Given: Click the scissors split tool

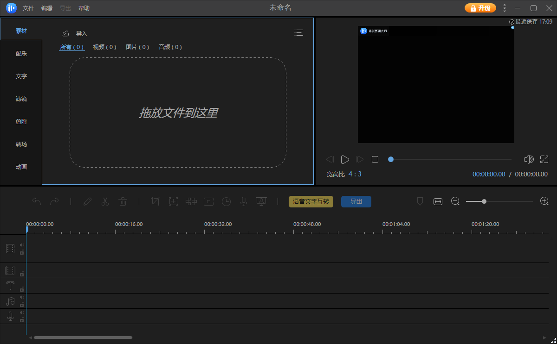Looking at the screenshot, I should point(105,201).
